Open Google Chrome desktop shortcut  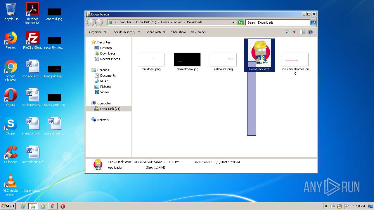[x=11, y=71]
